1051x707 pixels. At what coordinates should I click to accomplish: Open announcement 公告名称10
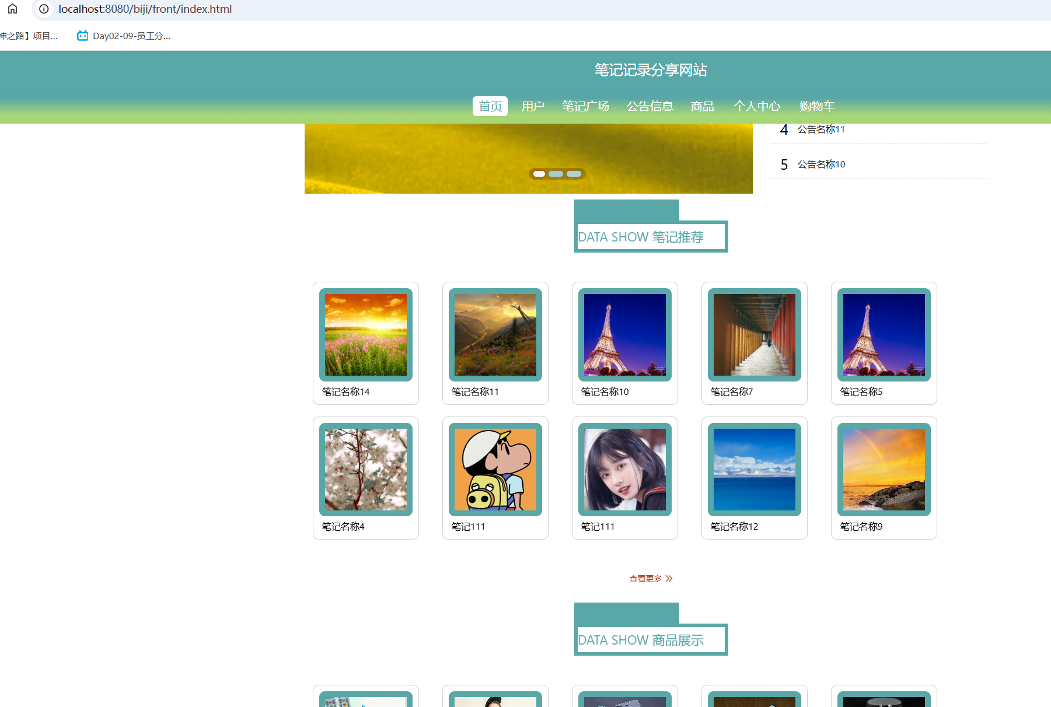(x=821, y=164)
